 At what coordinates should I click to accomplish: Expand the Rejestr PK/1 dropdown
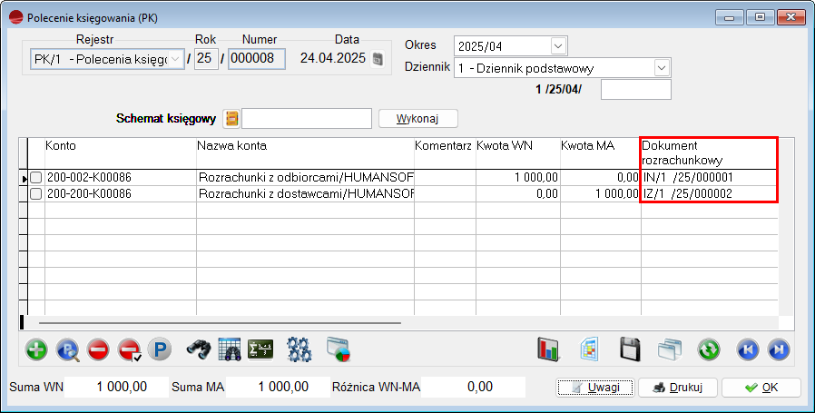(x=175, y=59)
